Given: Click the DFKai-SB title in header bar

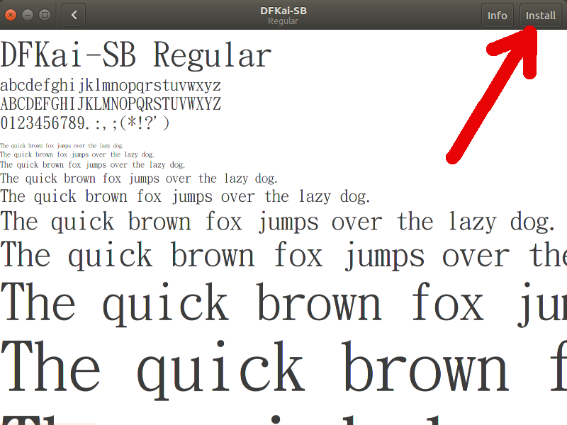Looking at the screenshot, I should (283, 11).
